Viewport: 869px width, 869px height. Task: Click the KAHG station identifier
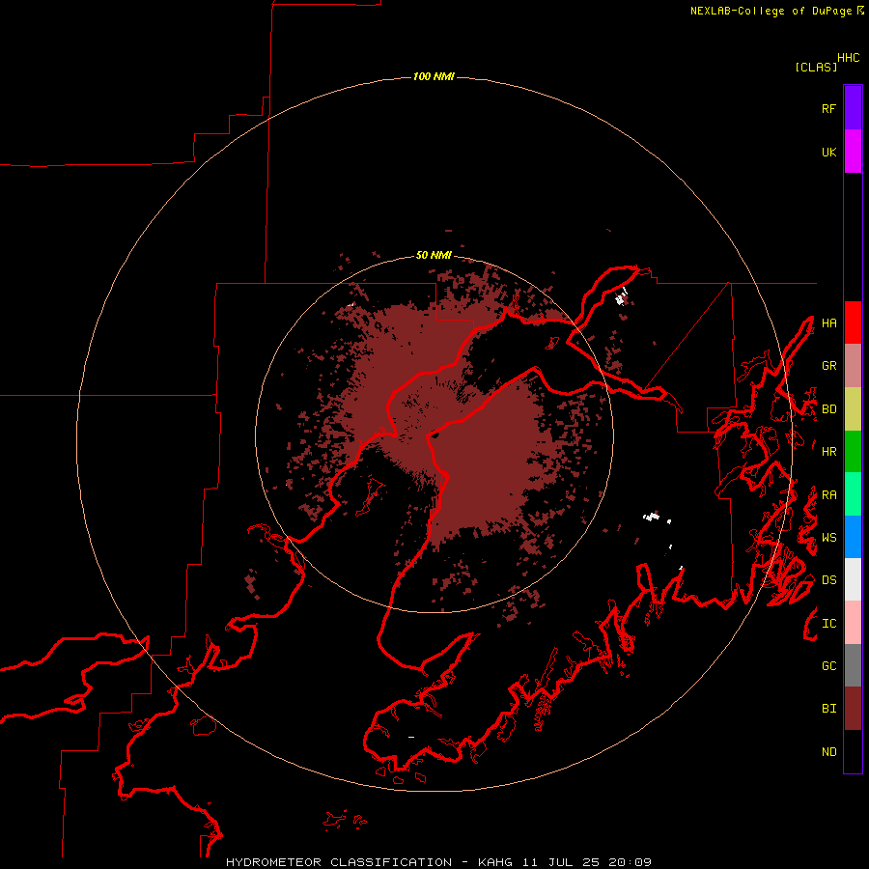coord(495,862)
